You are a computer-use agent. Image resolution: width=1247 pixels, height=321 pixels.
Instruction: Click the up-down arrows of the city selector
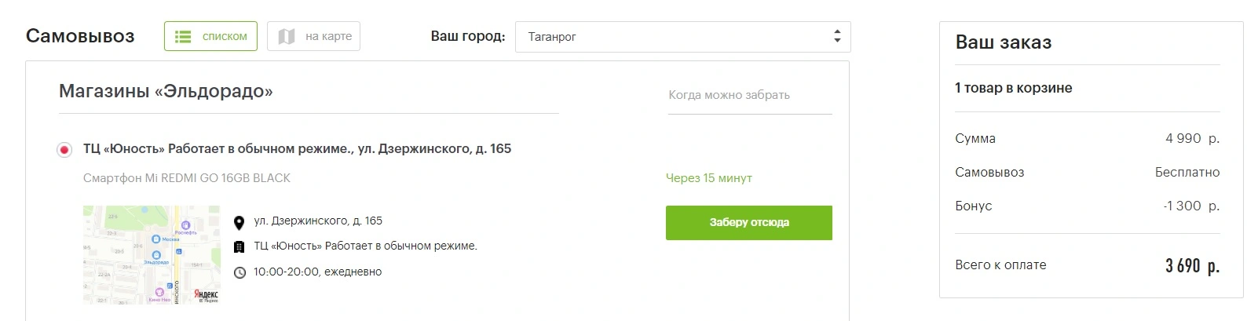(x=837, y=37)
